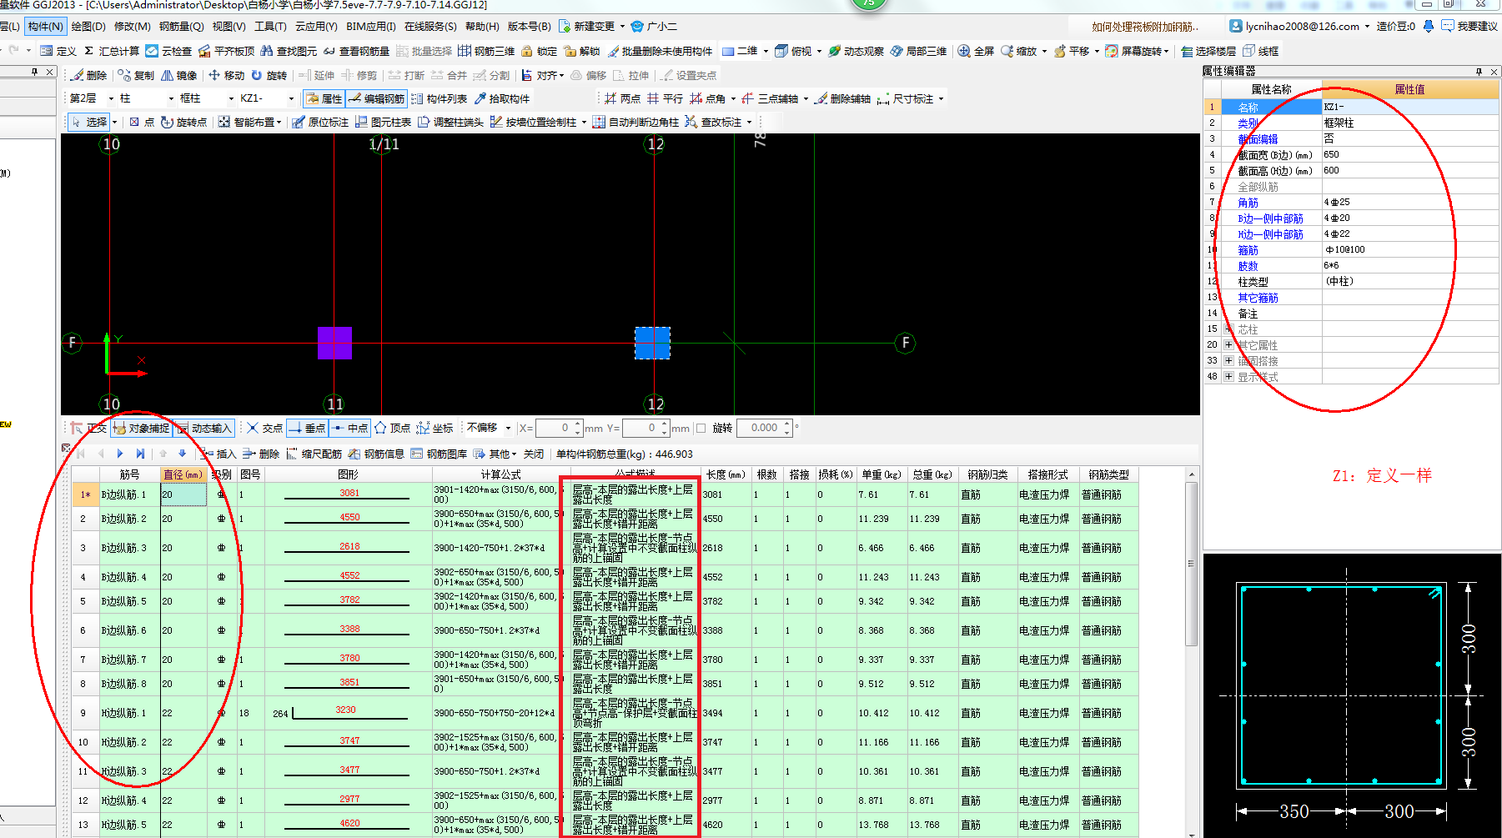Click 平齐板顶 toolbar icon
1502x838 pixels.
[x=226, y=51]
